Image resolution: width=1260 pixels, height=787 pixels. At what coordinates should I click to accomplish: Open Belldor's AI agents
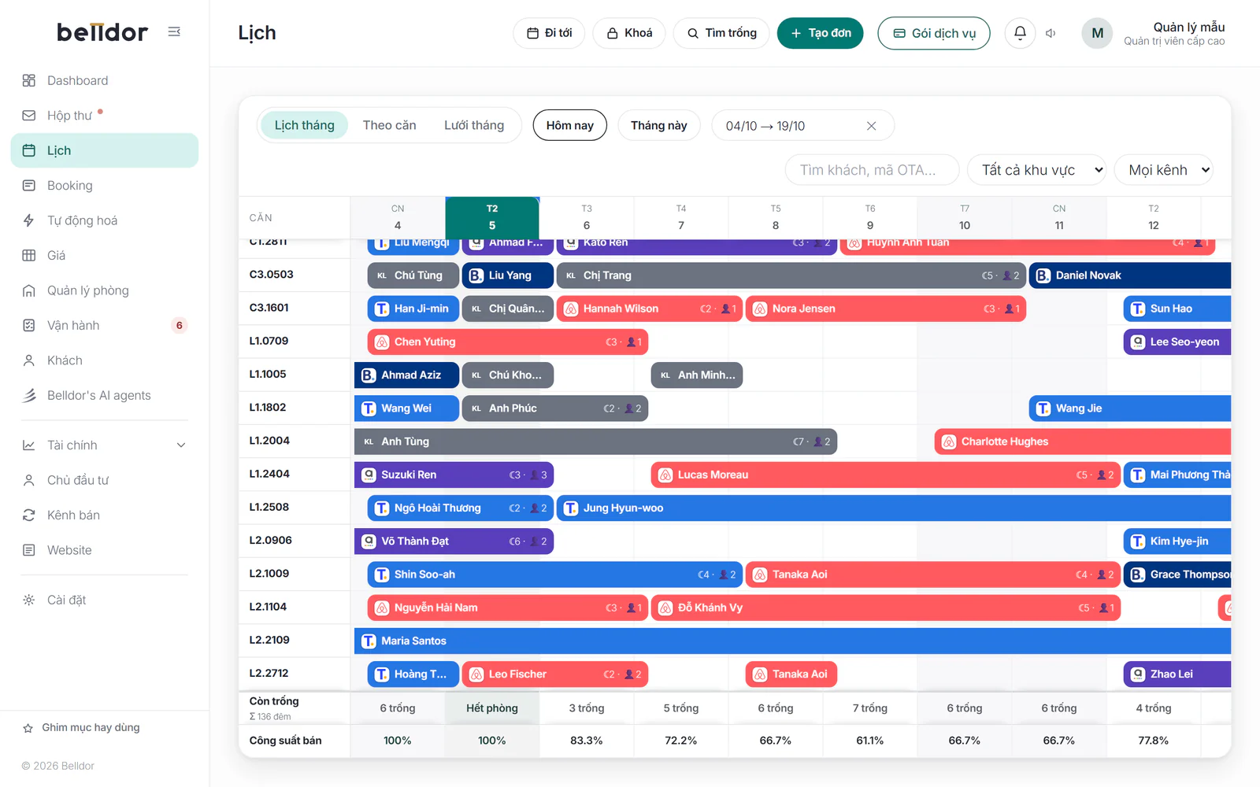coord(105,395)
